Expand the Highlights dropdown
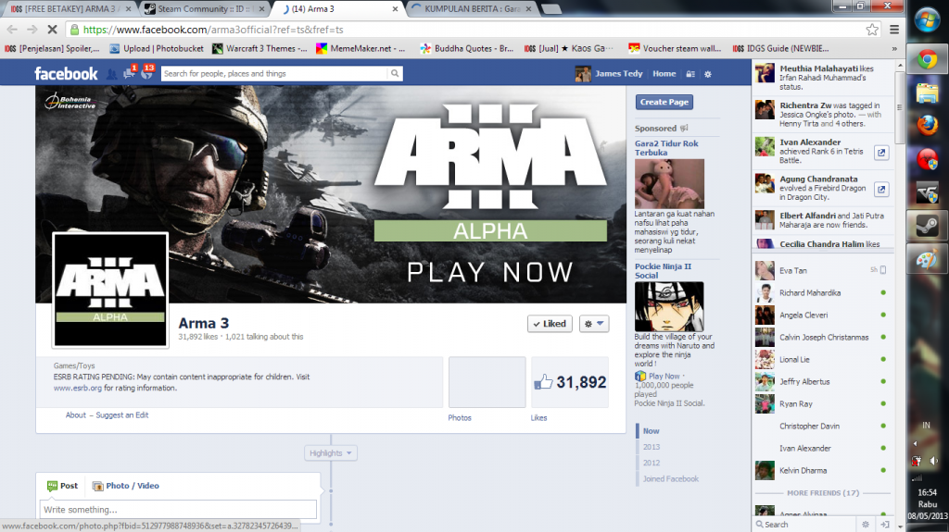The height and width of the screenshot is (532, 949). (x=331, y=452)
